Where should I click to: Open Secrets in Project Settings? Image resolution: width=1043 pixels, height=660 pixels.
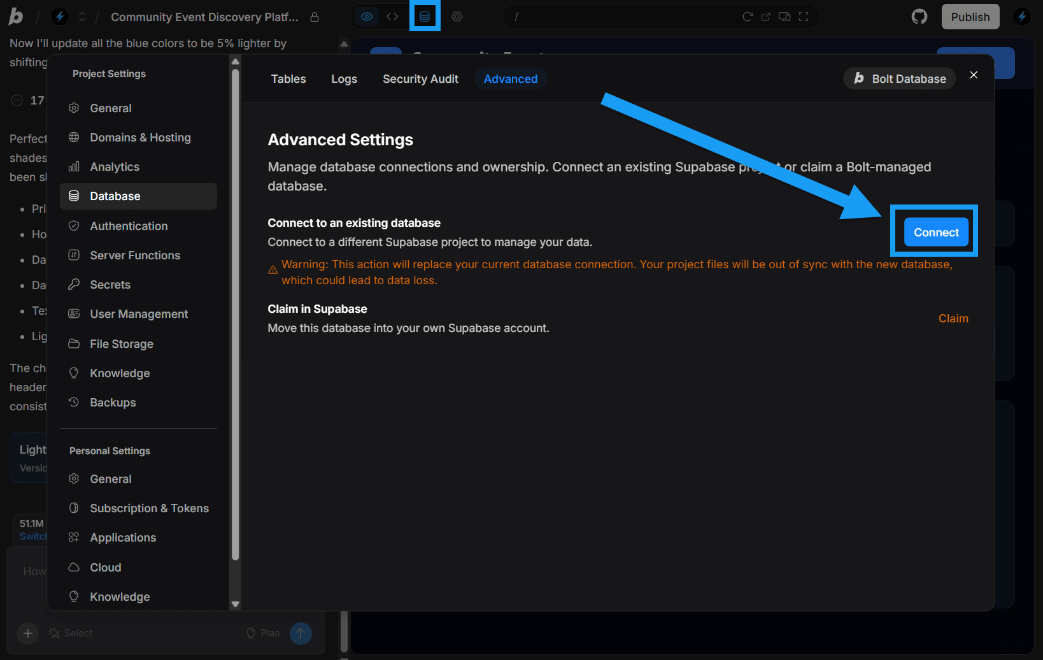tap(108, 284)
